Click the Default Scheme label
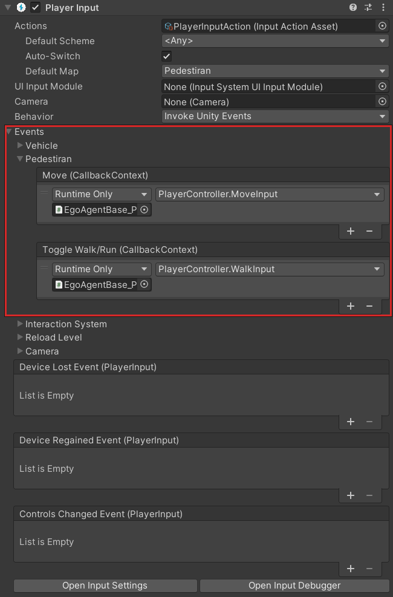 (60, 41)
